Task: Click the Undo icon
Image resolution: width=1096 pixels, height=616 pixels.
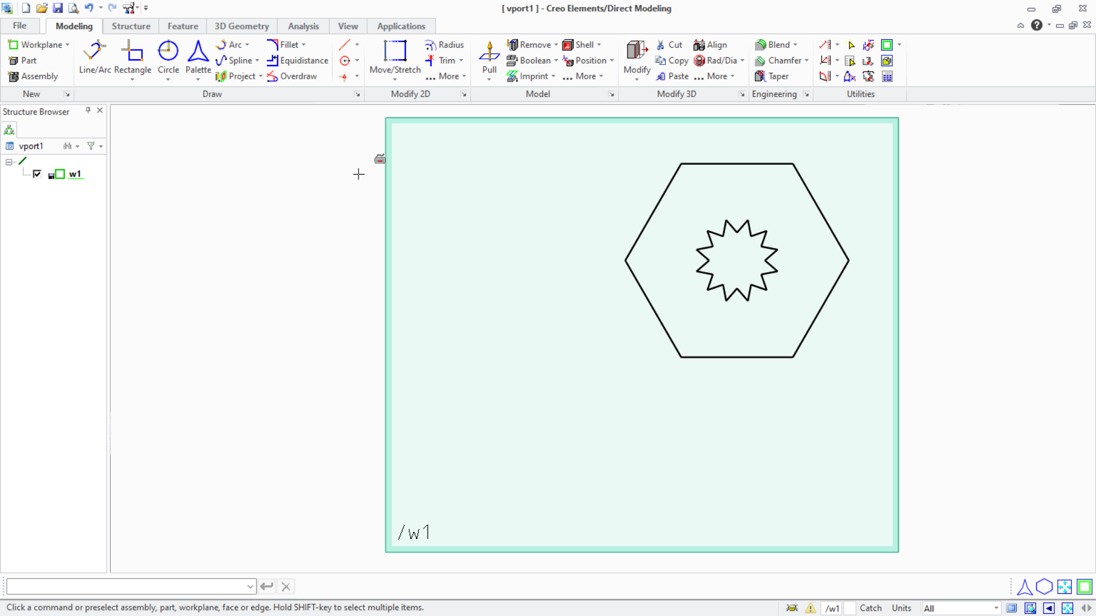Action: pos(89,8)
